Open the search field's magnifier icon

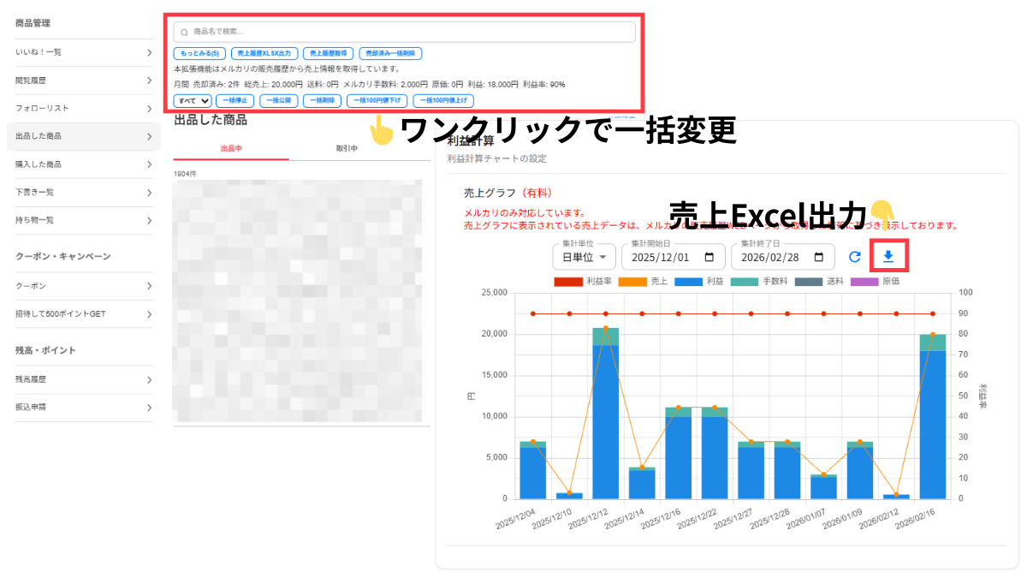coord(184,32)
